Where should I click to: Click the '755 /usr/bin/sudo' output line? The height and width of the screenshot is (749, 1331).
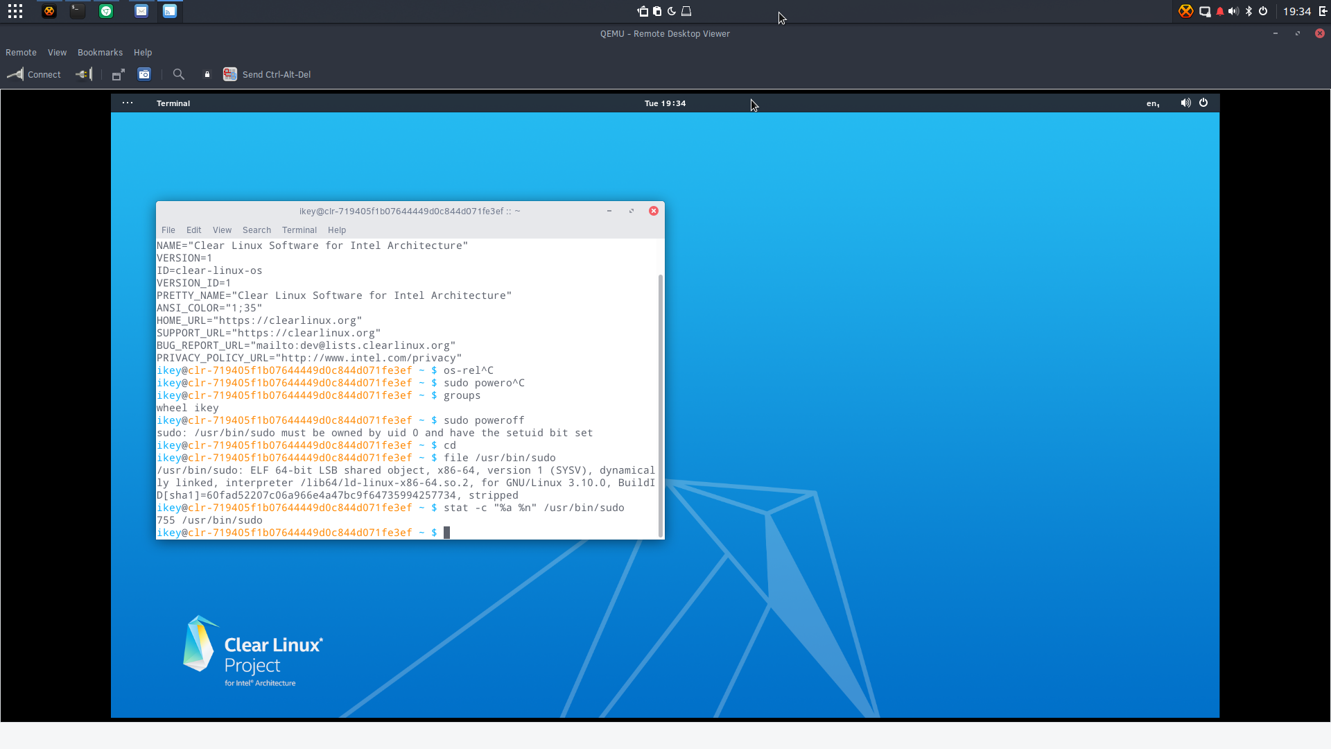coord(209,520)
